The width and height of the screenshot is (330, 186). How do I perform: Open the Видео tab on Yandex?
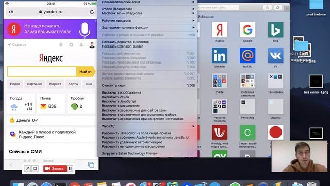15,84
